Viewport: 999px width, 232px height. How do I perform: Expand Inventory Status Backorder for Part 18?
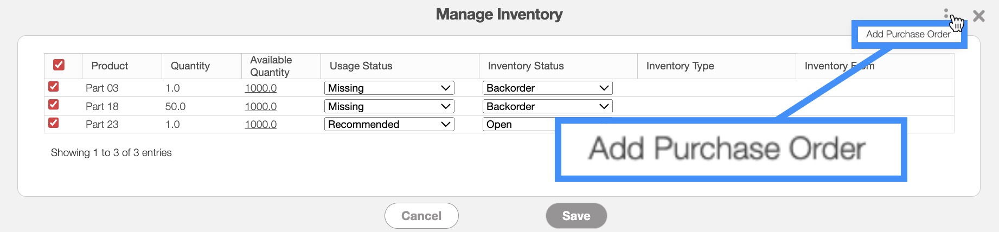(x=547, y=106)
